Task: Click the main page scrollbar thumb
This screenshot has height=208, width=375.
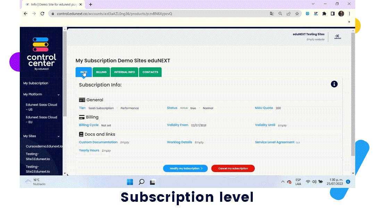Action: 353,94
